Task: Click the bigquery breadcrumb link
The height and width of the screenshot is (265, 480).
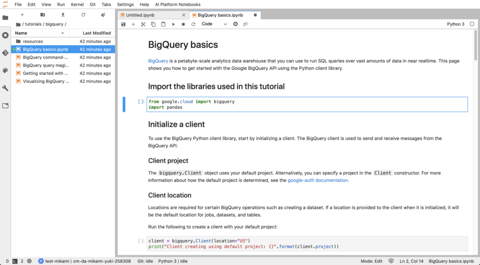Action: (x=54, y=24)
